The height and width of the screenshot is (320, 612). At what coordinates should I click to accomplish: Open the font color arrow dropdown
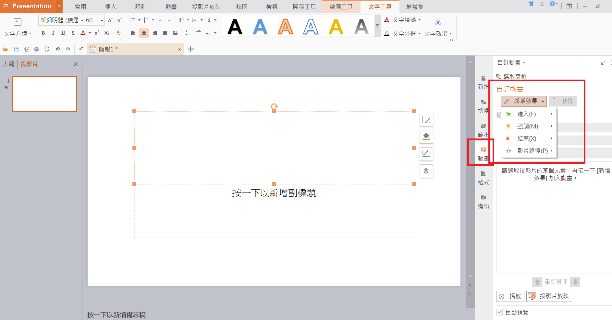click(90, 33)
